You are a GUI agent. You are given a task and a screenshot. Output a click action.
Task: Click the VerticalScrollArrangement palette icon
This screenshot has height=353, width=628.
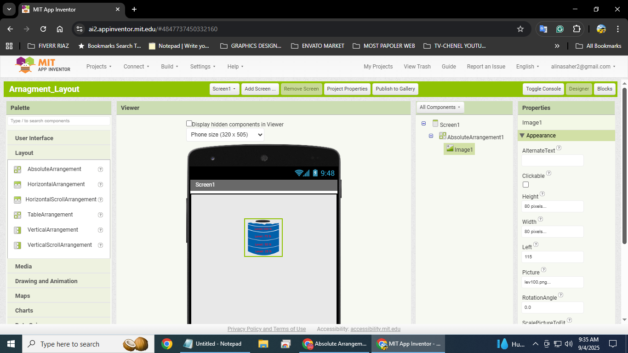coord(17,245)
